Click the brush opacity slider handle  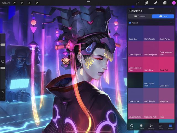click(x=3, y=68)
